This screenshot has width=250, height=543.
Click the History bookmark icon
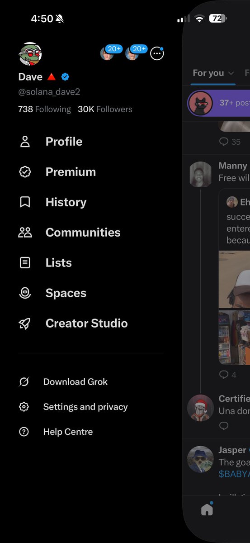25,202
